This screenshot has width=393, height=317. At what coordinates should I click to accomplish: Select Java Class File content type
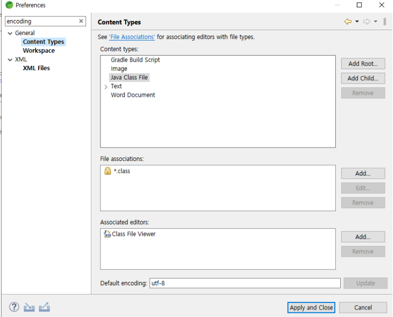point(129,77)
